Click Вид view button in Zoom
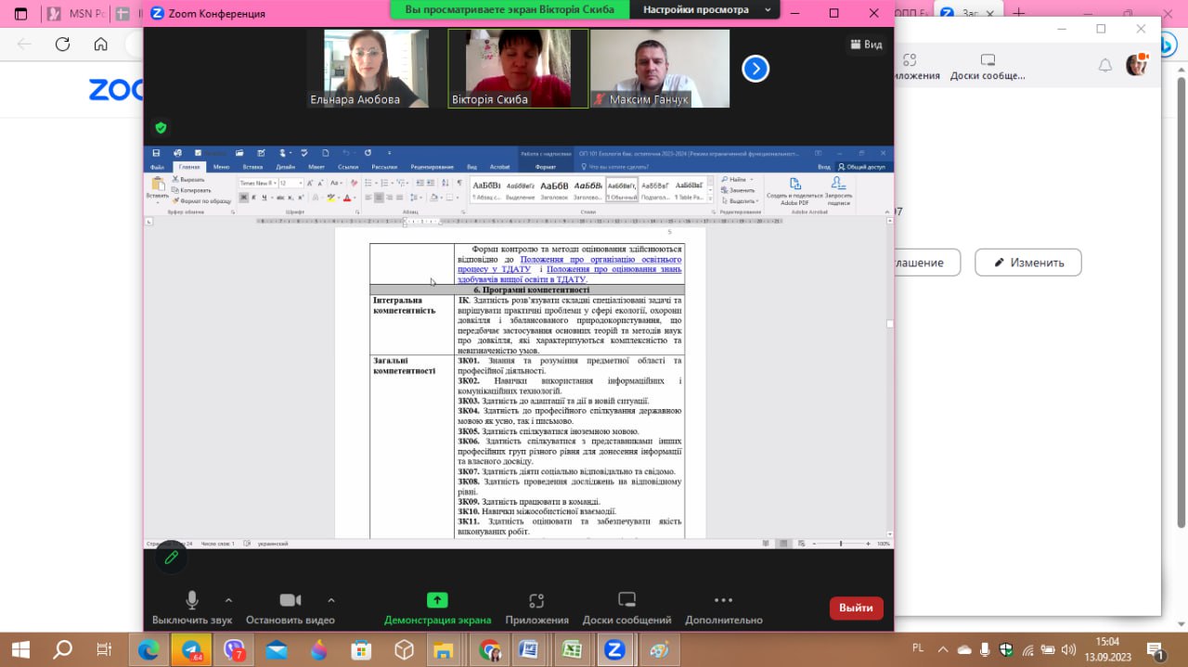This screenshot has width=1188, height=667. pyautogui.click(x=865, y=44)
